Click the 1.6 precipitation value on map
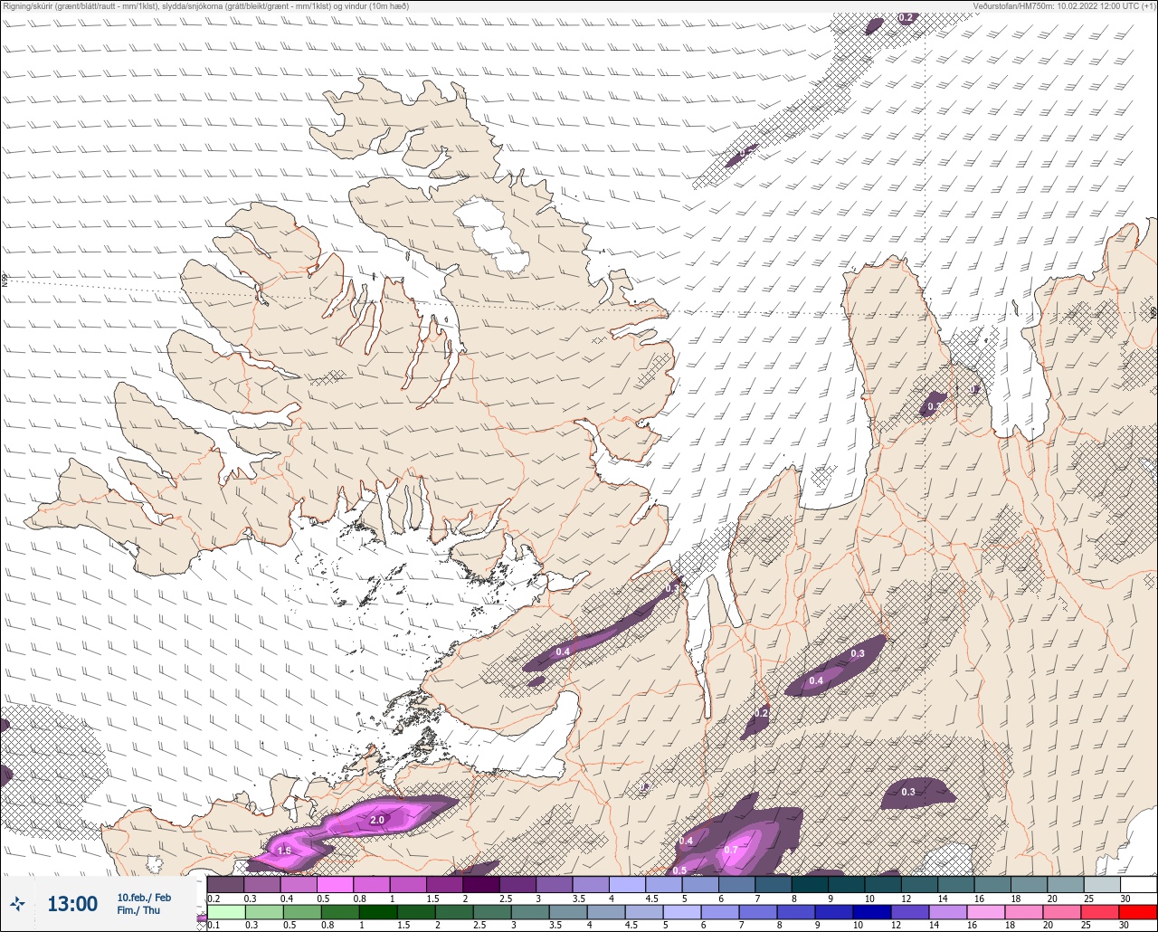Image resolution: width=1158 pixels, height=932 pixels. pos(284,851)
